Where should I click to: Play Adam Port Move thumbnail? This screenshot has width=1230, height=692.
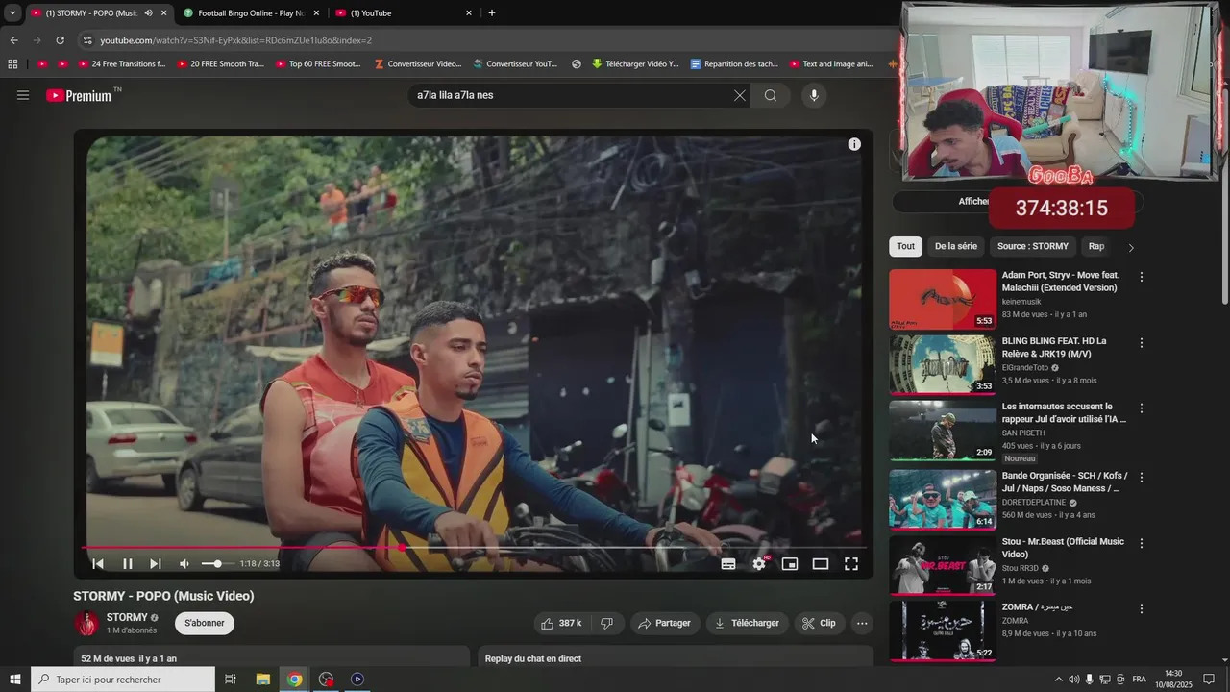943,299
